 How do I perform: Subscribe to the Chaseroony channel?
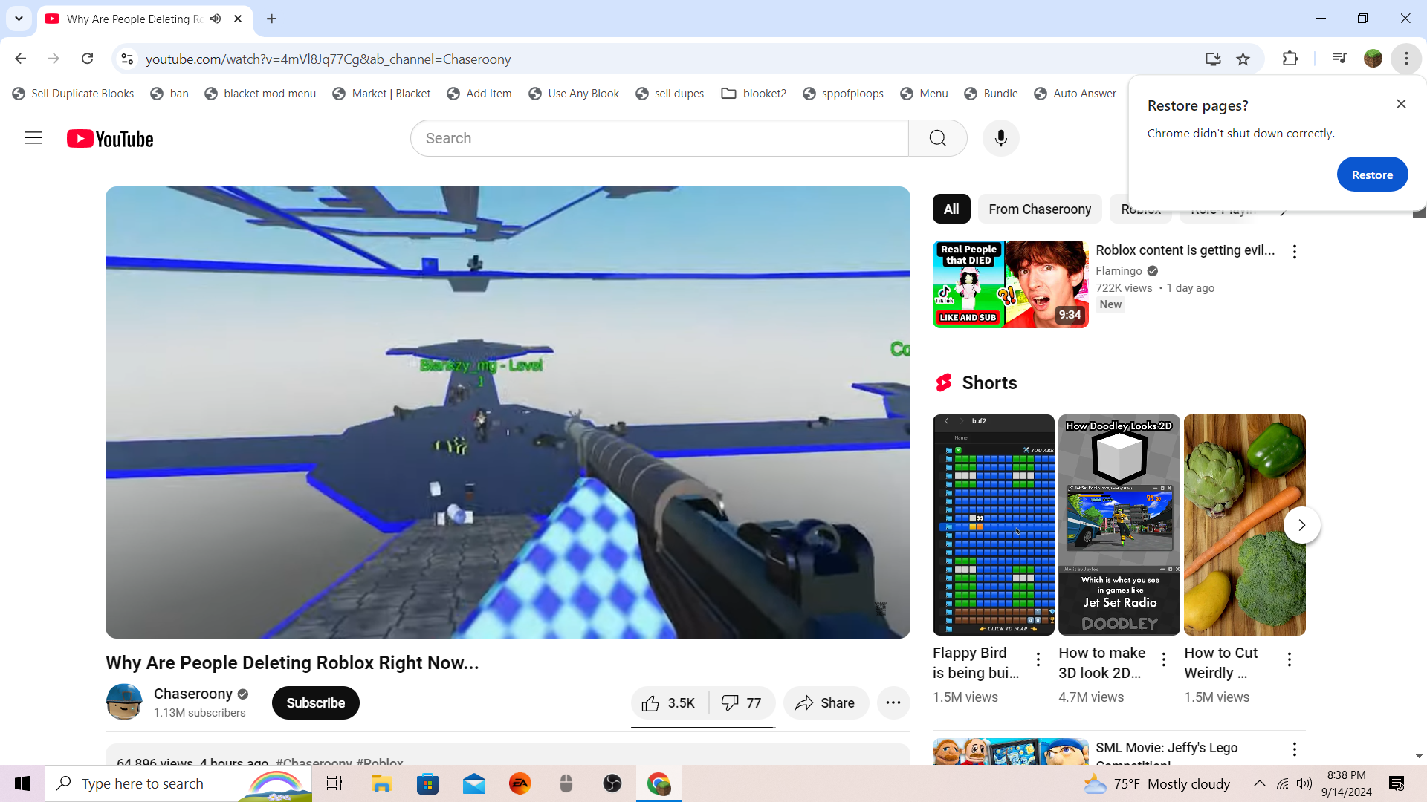click(315, 703)
